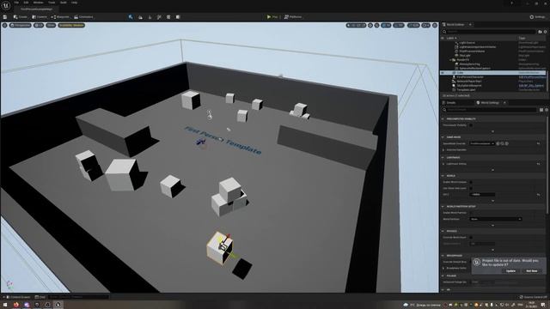Activate Select mode icon in toolbar
550x309 pixels.
click(131, 17)
